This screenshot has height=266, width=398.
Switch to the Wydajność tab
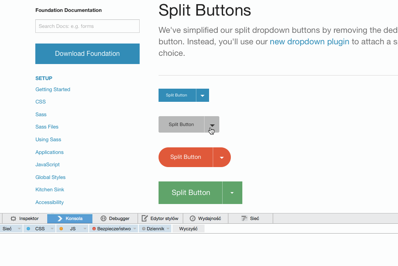tap(205, 218)
